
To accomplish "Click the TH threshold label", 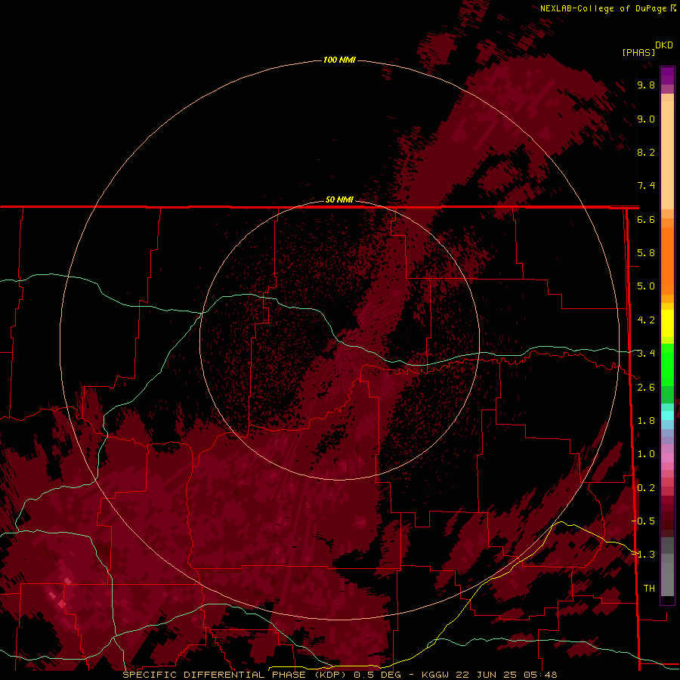I will (649, 589).
